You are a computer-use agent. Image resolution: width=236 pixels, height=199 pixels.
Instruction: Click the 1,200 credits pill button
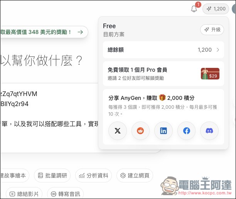click(x=216, y=9)
